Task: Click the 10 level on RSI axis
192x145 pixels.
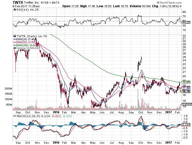Action: coord(184,30)
